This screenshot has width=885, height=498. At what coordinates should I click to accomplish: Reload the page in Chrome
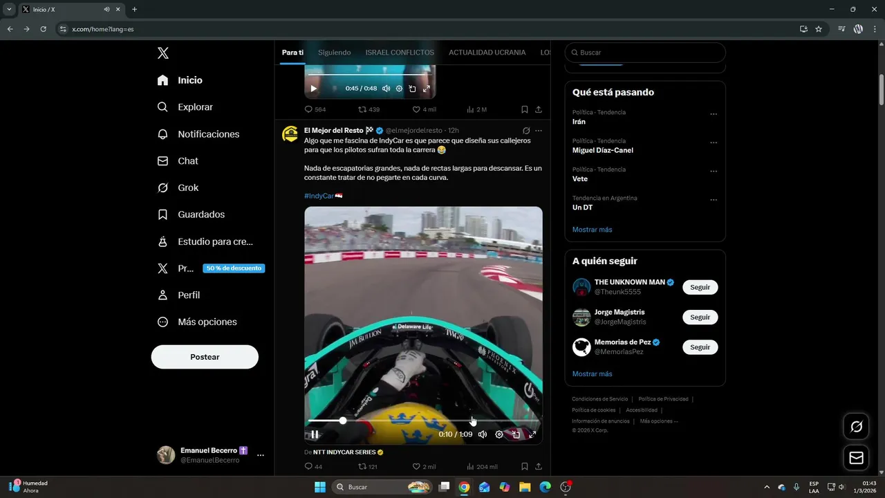43,29
